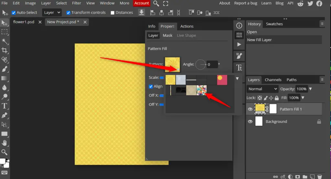Uncheck the Align checkbox

tap(151, 86)
